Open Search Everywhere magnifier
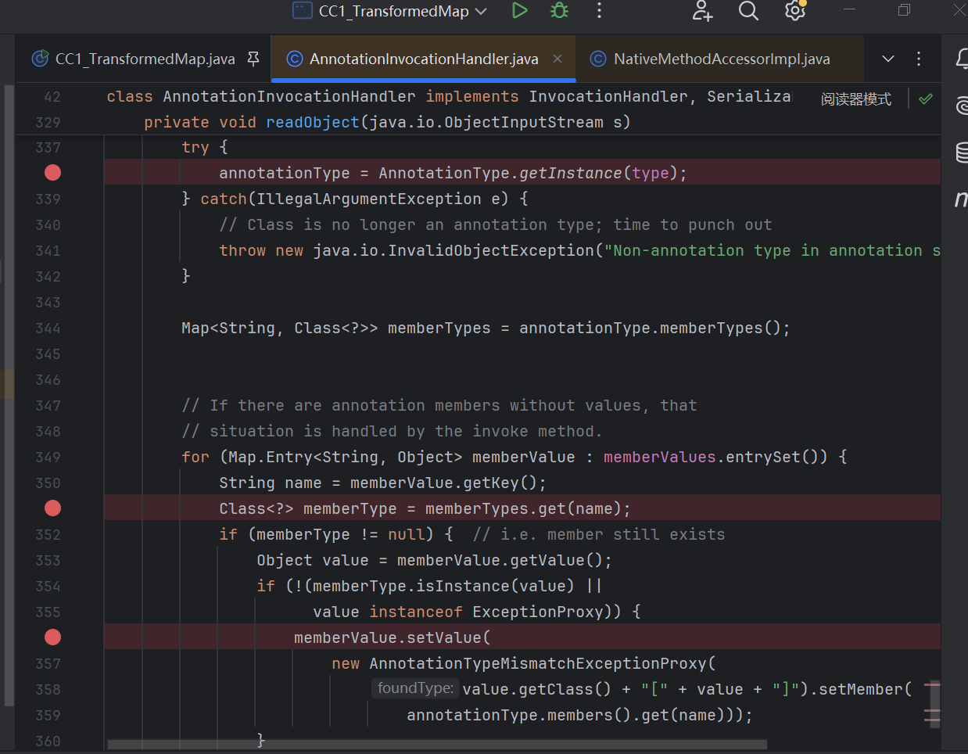The width and height of the screenshot is (968, 754). tap(748, 11)
